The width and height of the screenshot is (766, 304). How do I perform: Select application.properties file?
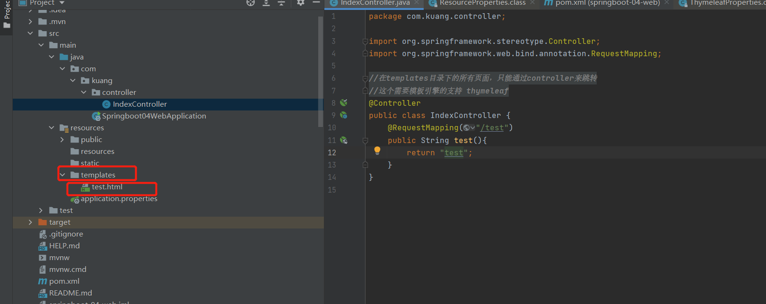114,199
